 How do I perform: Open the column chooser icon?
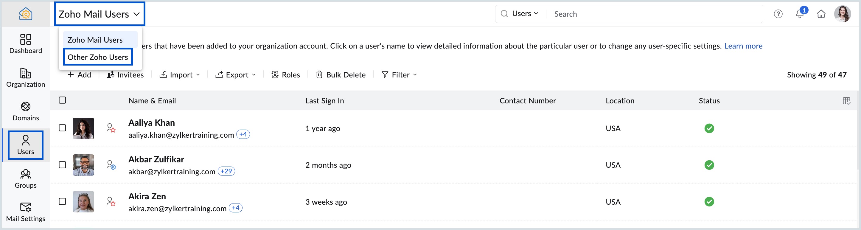(x=846, y=101)
